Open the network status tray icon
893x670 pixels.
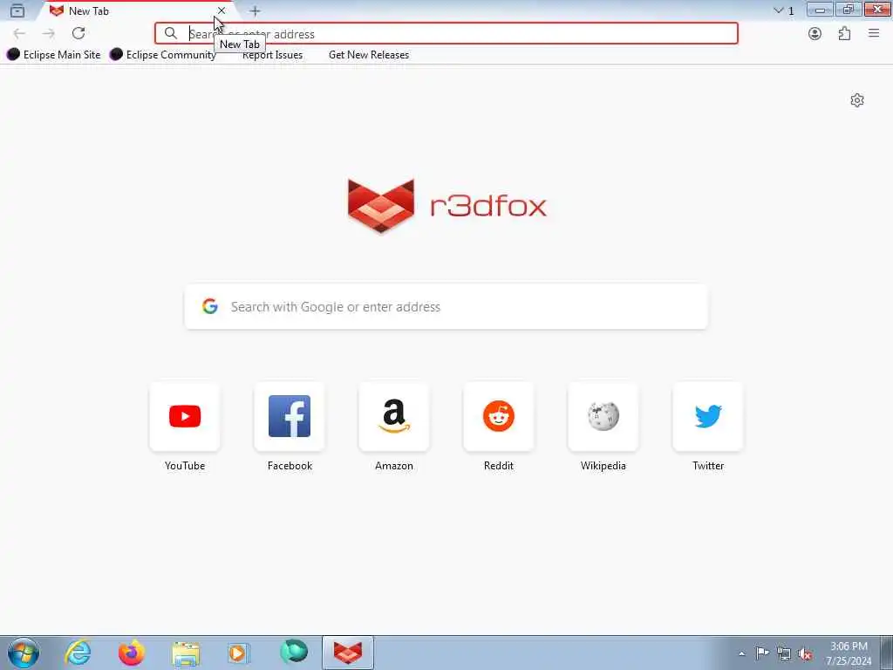(784, 653)
